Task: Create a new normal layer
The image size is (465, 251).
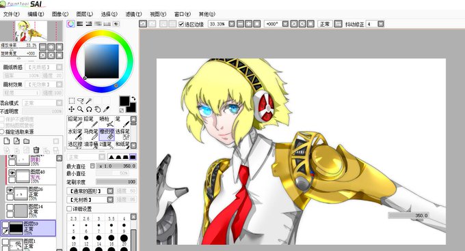Action: tap(7, 141)
